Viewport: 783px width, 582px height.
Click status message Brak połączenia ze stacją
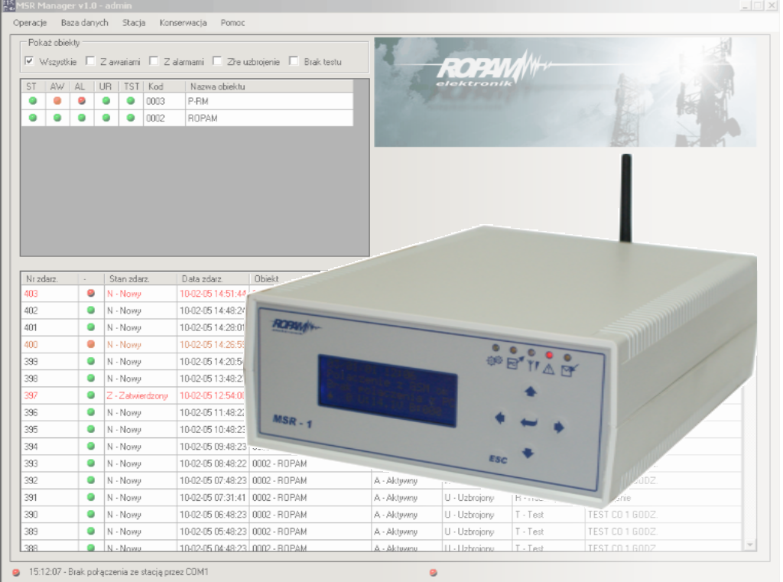119,572
